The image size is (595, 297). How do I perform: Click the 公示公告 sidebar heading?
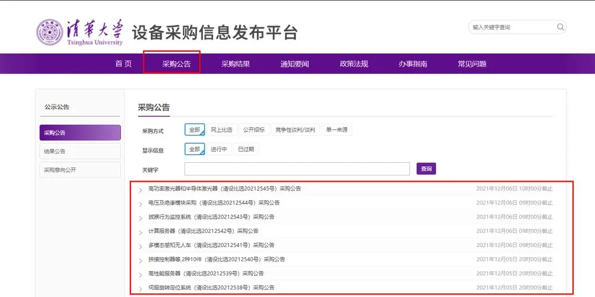pos(57,107)
